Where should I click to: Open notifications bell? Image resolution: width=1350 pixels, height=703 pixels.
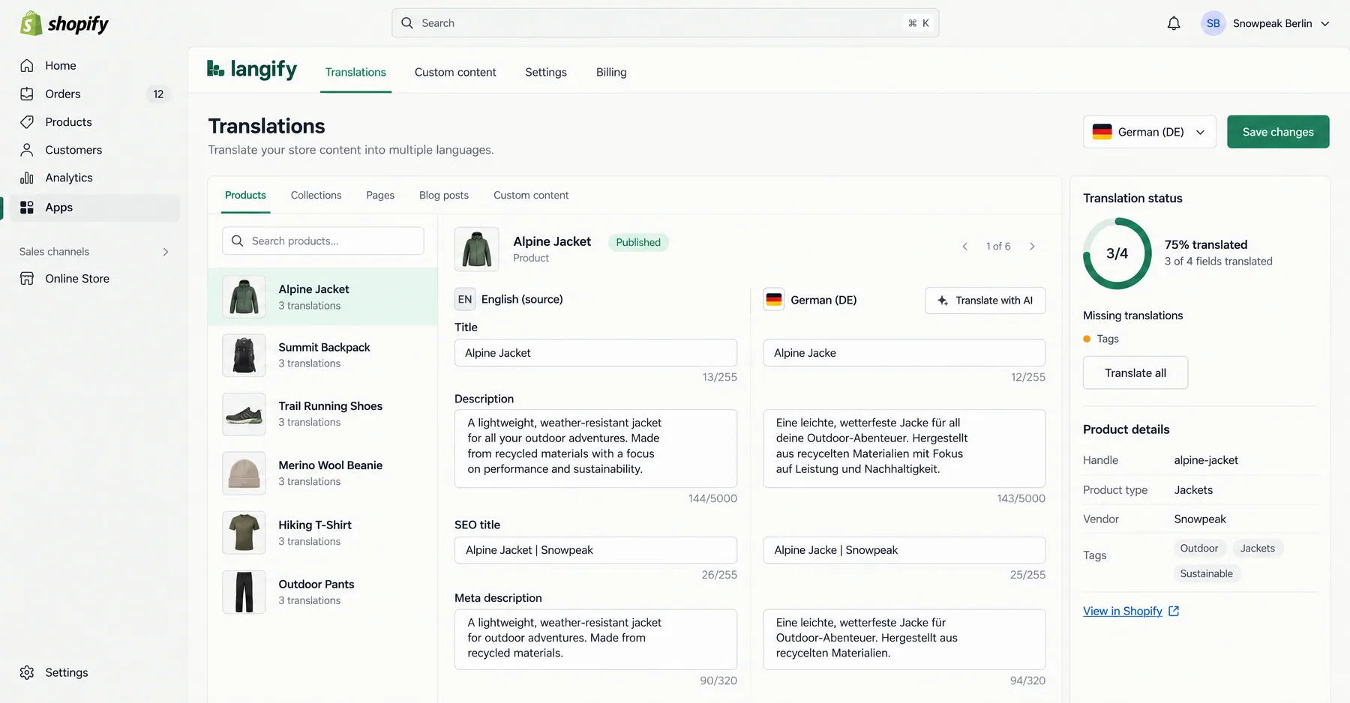click(x=1174, y=23)
